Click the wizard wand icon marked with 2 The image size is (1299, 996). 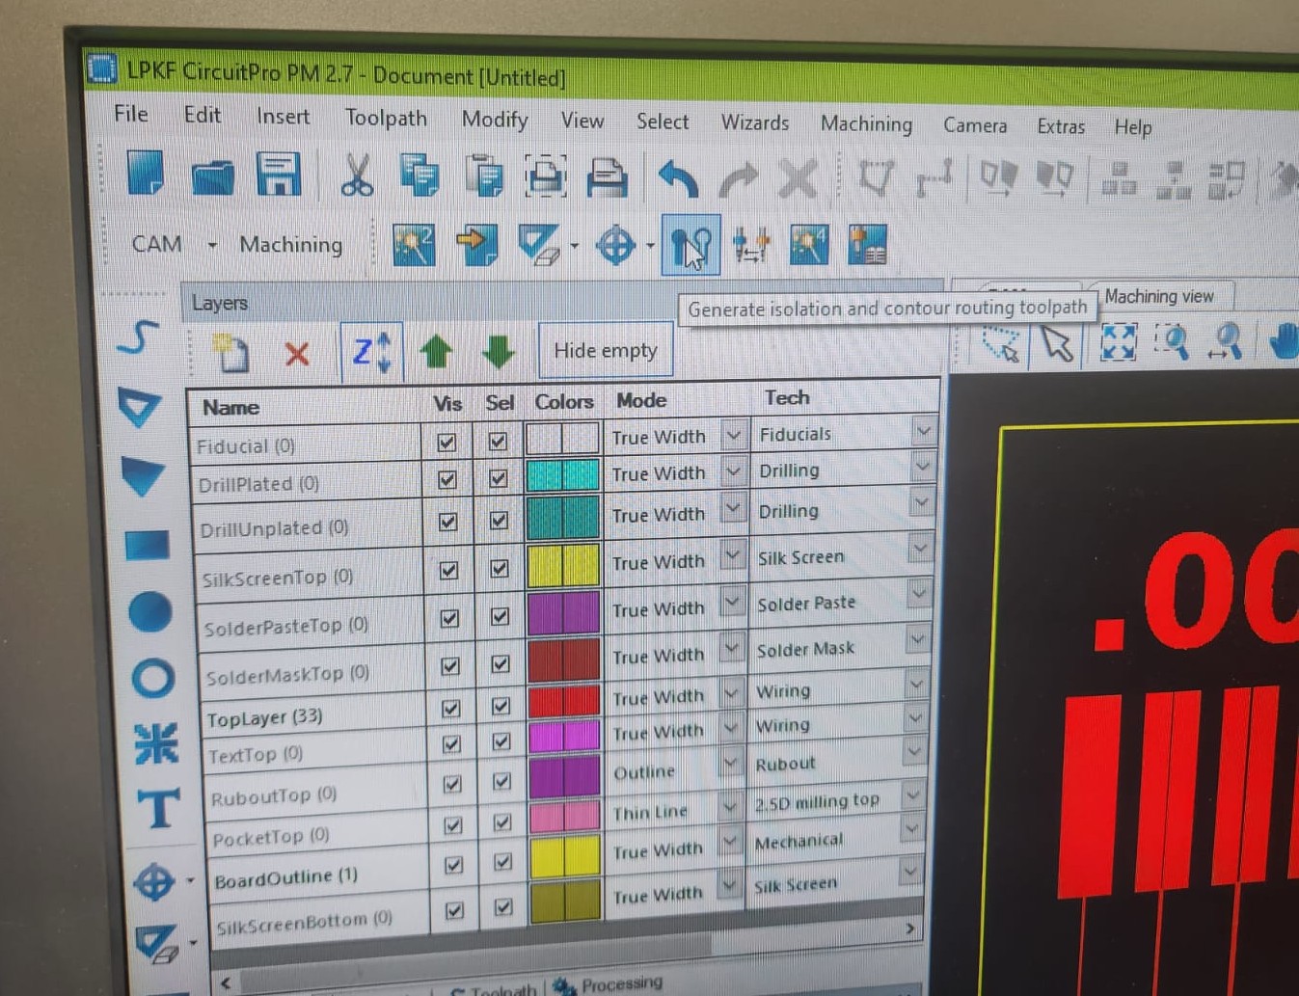414,244
